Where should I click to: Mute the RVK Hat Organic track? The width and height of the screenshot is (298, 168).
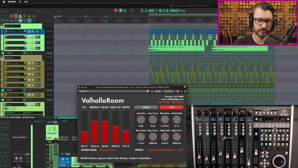(x=29, y=42)
